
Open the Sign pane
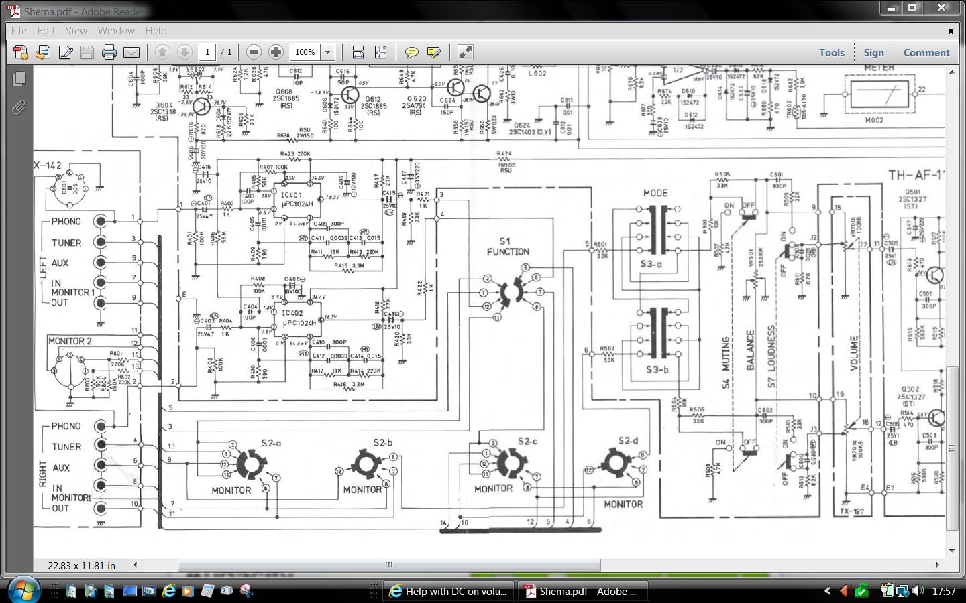(873, 52)
